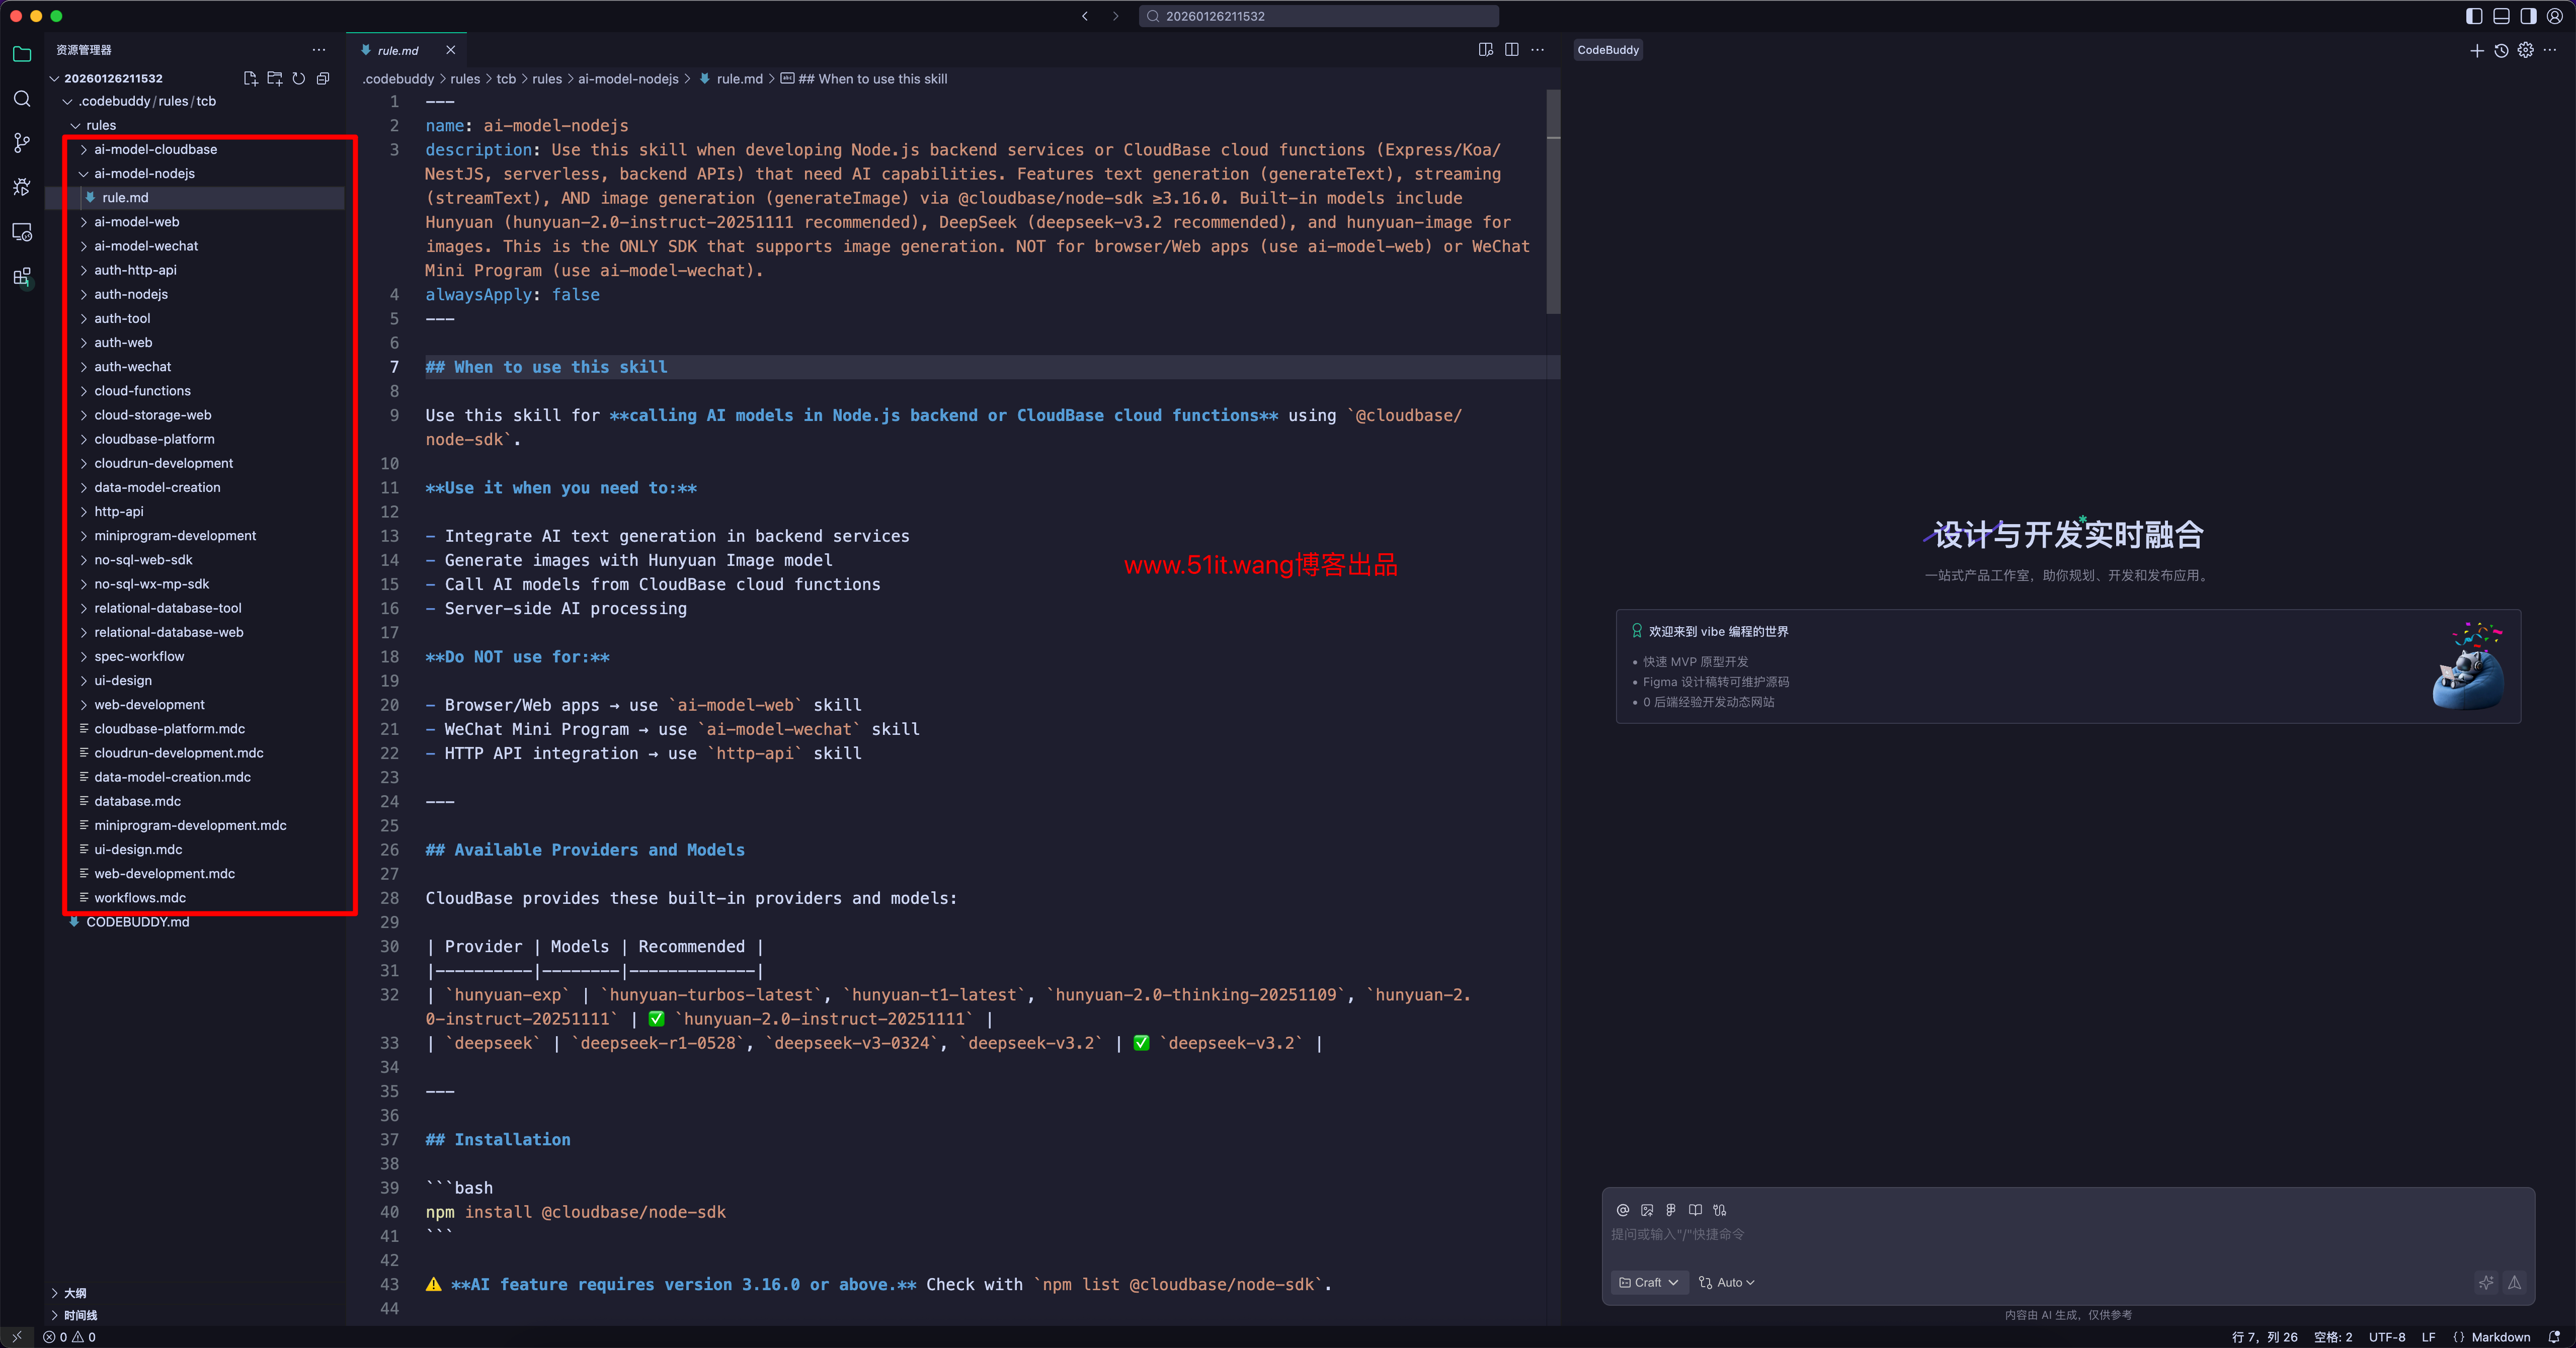Open the Extensions view
The width and height of the screenshot is (2576, 1348).
(22, 277)
